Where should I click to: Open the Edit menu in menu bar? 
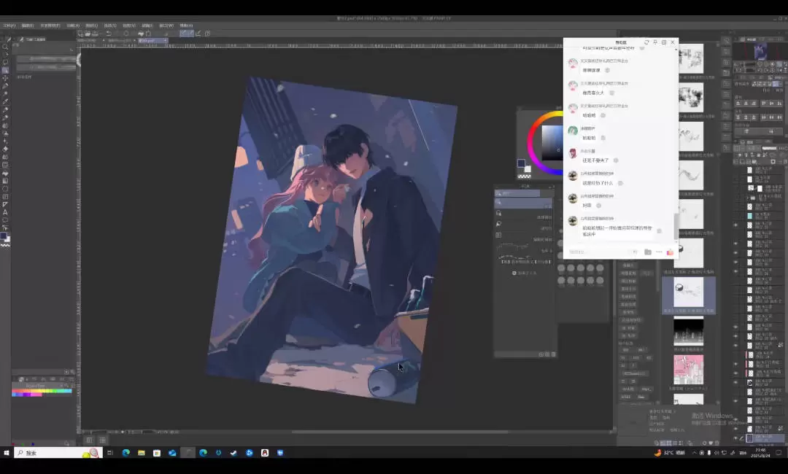pos(28,25)
